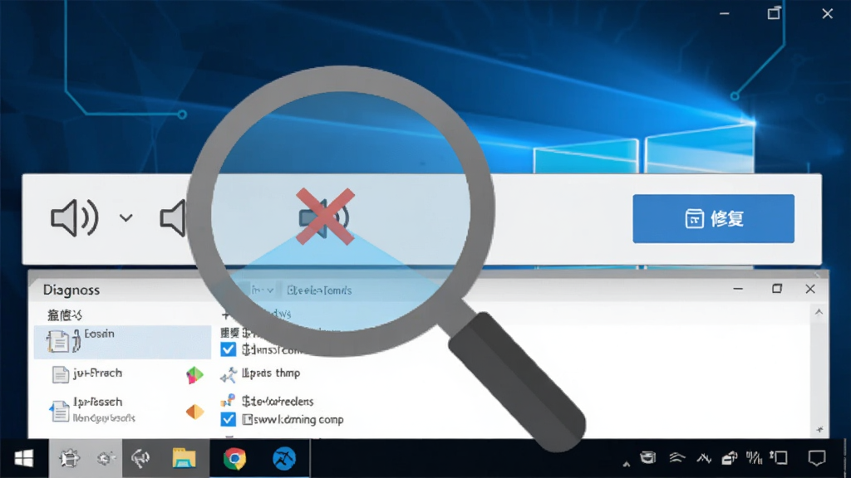Click the document icon beside jui-Frrach

tap(60, 374)
